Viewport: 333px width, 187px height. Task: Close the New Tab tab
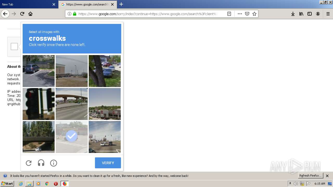click(54, 4)
